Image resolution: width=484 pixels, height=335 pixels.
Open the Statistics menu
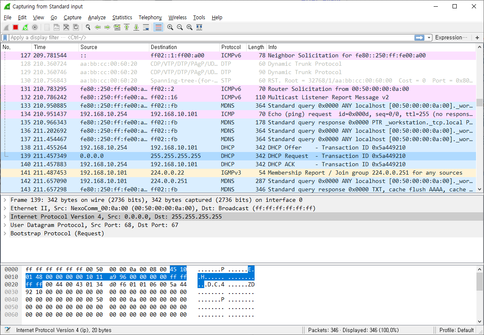(x=122, y=18)
